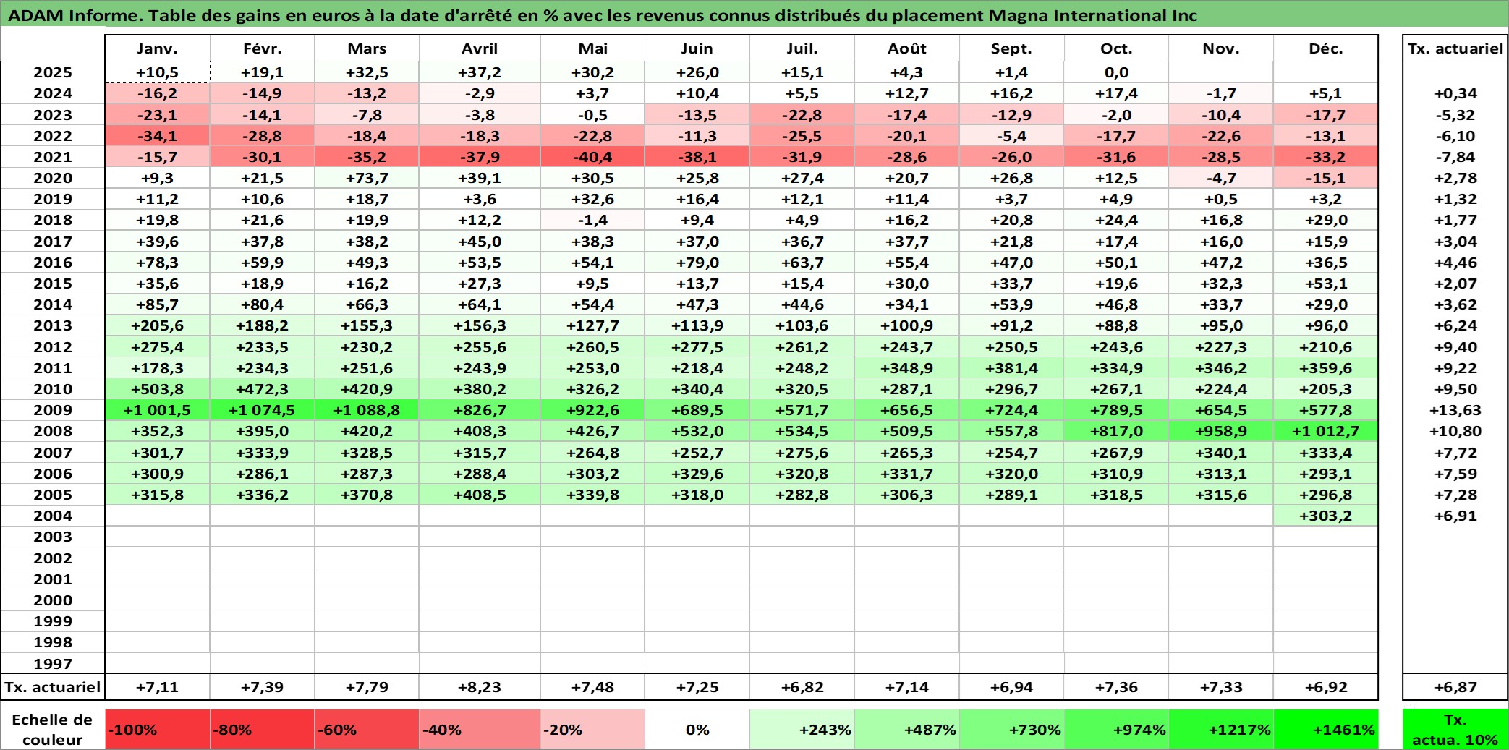Click the 1997 row label
The image size is (1509, 750).
(53, 663)
